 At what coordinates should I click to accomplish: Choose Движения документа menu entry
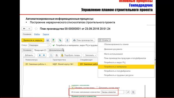coord(126,49)
